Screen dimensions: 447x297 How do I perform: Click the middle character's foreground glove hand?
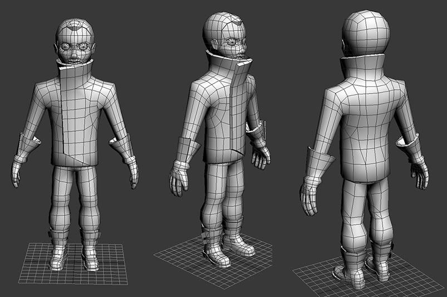click(x=179, y=178)
